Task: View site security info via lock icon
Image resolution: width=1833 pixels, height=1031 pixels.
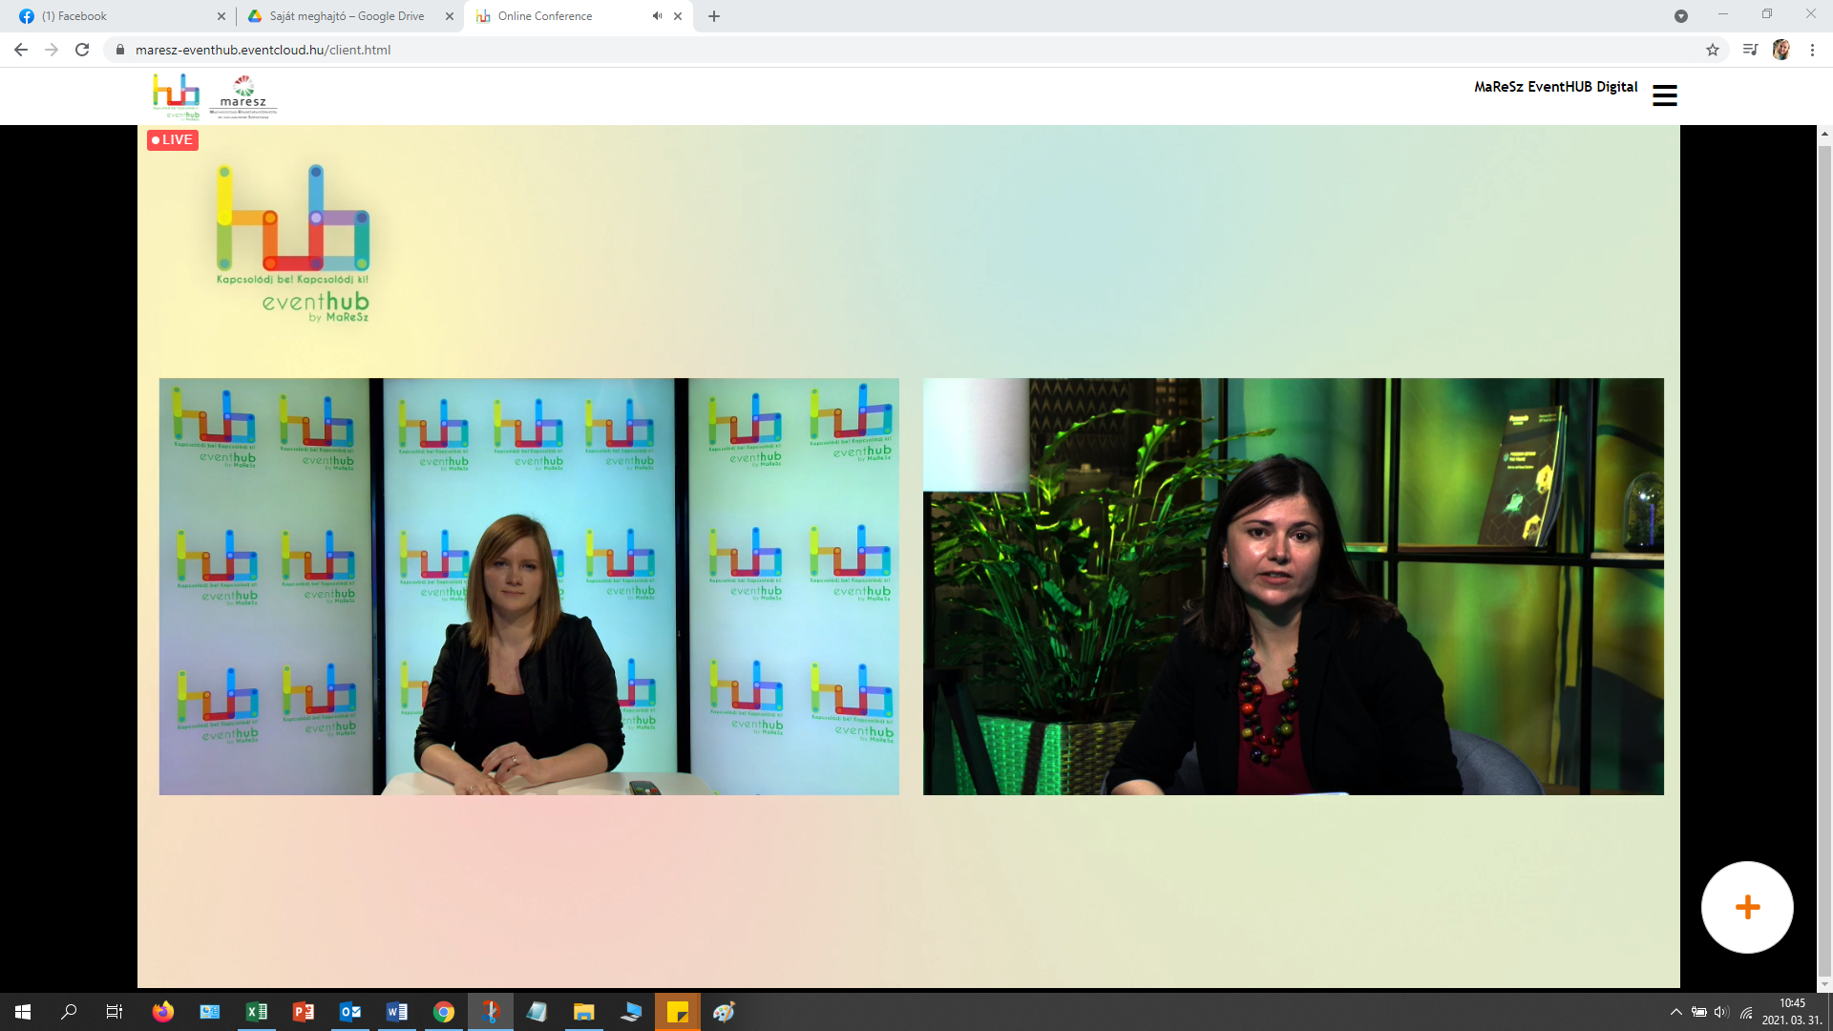Action: click(x=120, y=50)
